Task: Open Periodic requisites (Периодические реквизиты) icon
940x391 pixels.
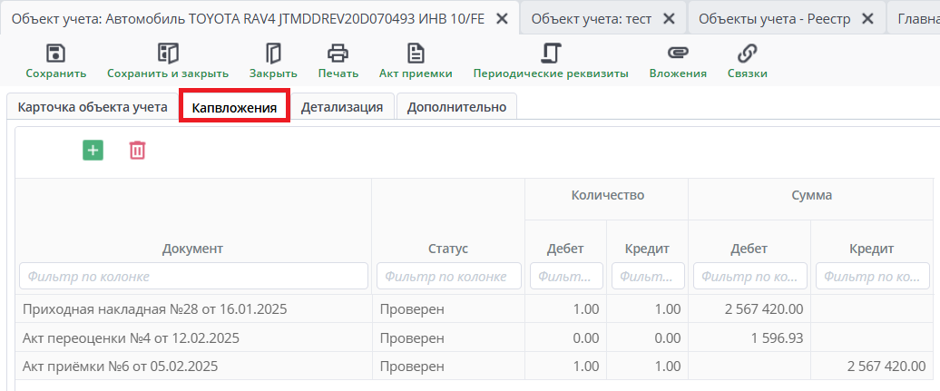Action: (x=551, y=54)
